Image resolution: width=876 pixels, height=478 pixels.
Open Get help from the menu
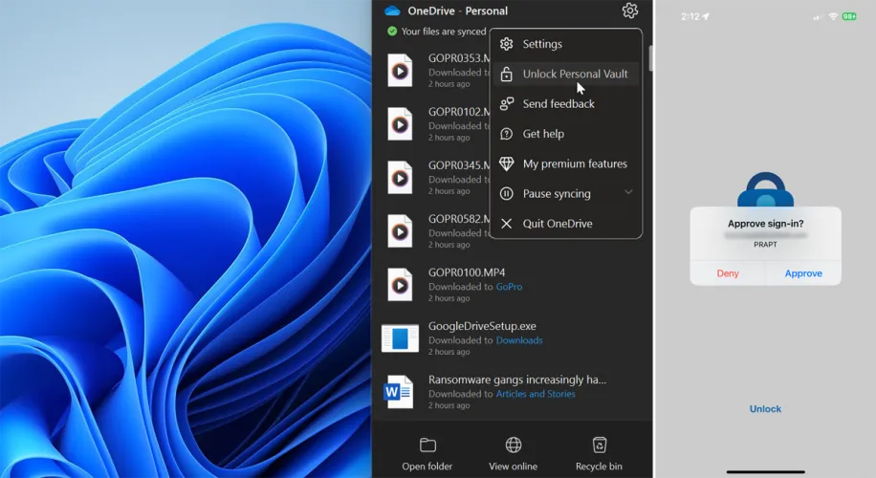coord(542,134)
